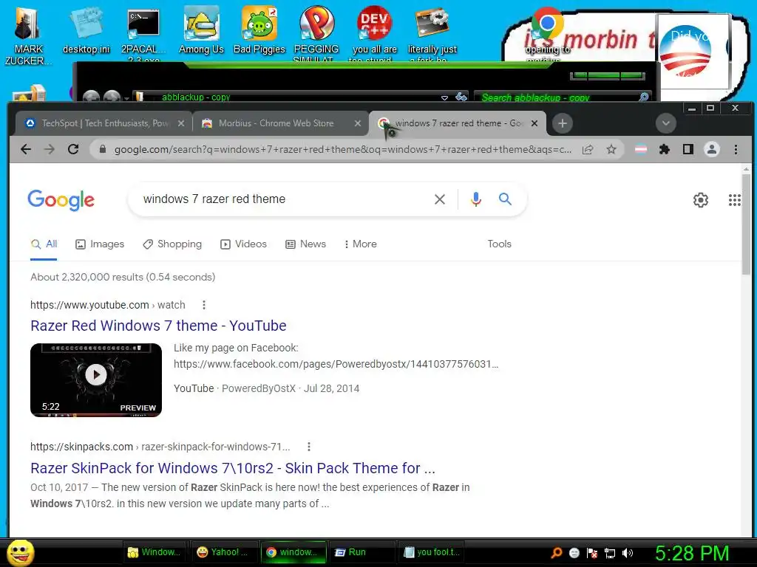Viewport: 757px width, 567px height.
Task: Expand the Explorer address bar dropdown arrow
Action: 444,97
